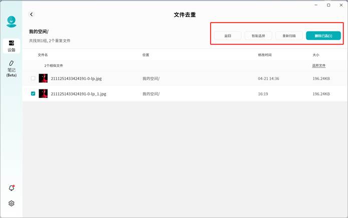Click thumbnail of 2111251433424191-0-lp.jpg
The image size is (348, 218).
coord(43,78)
